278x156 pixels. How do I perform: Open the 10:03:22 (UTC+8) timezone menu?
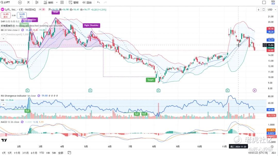point(258,153)
